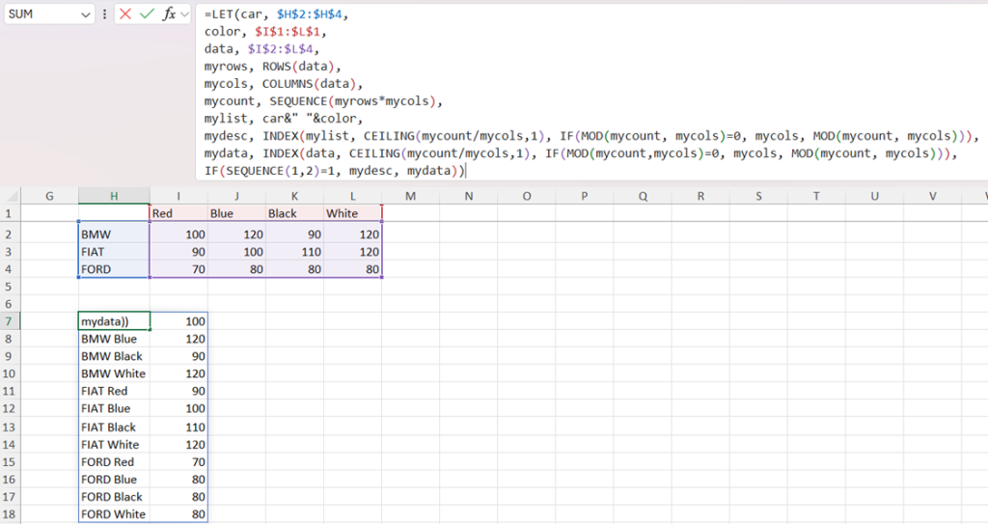Select the FIAT White cell

(114, 445)
